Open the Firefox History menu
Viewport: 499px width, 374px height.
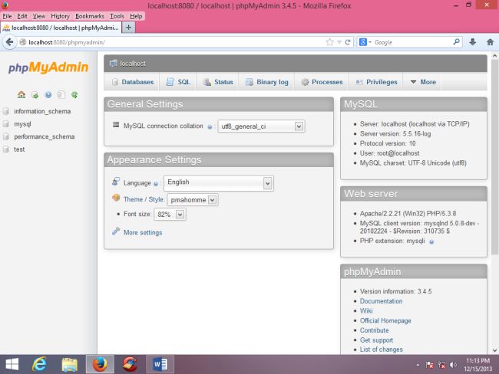tap(60, 16)
